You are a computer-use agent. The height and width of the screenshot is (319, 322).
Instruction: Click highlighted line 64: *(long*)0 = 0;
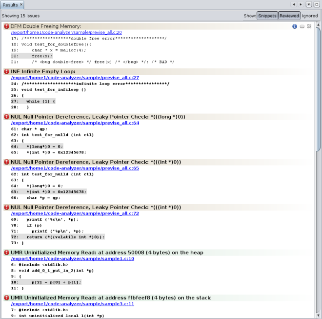[37, 147]
